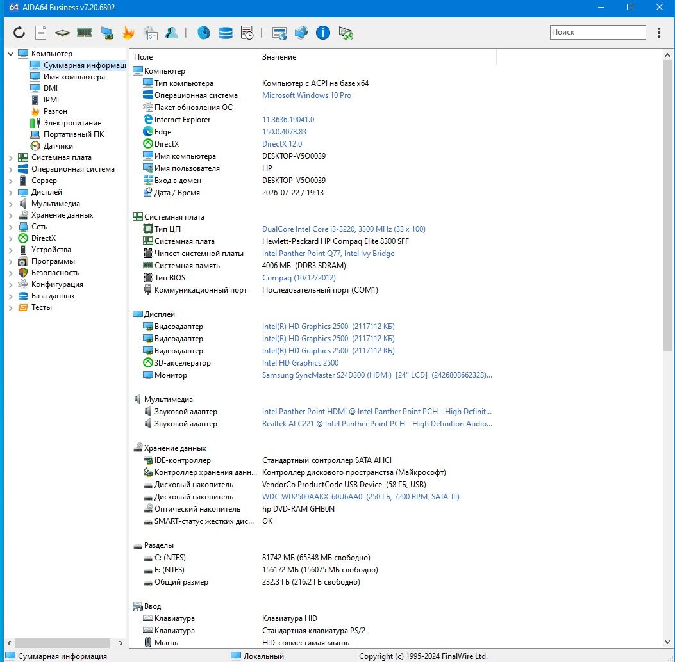Expand the Хранение данных tree node

[x=11, y=215]
